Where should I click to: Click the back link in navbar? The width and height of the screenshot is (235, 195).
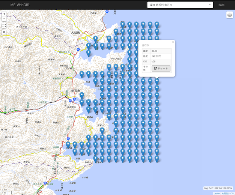[221, 5]
